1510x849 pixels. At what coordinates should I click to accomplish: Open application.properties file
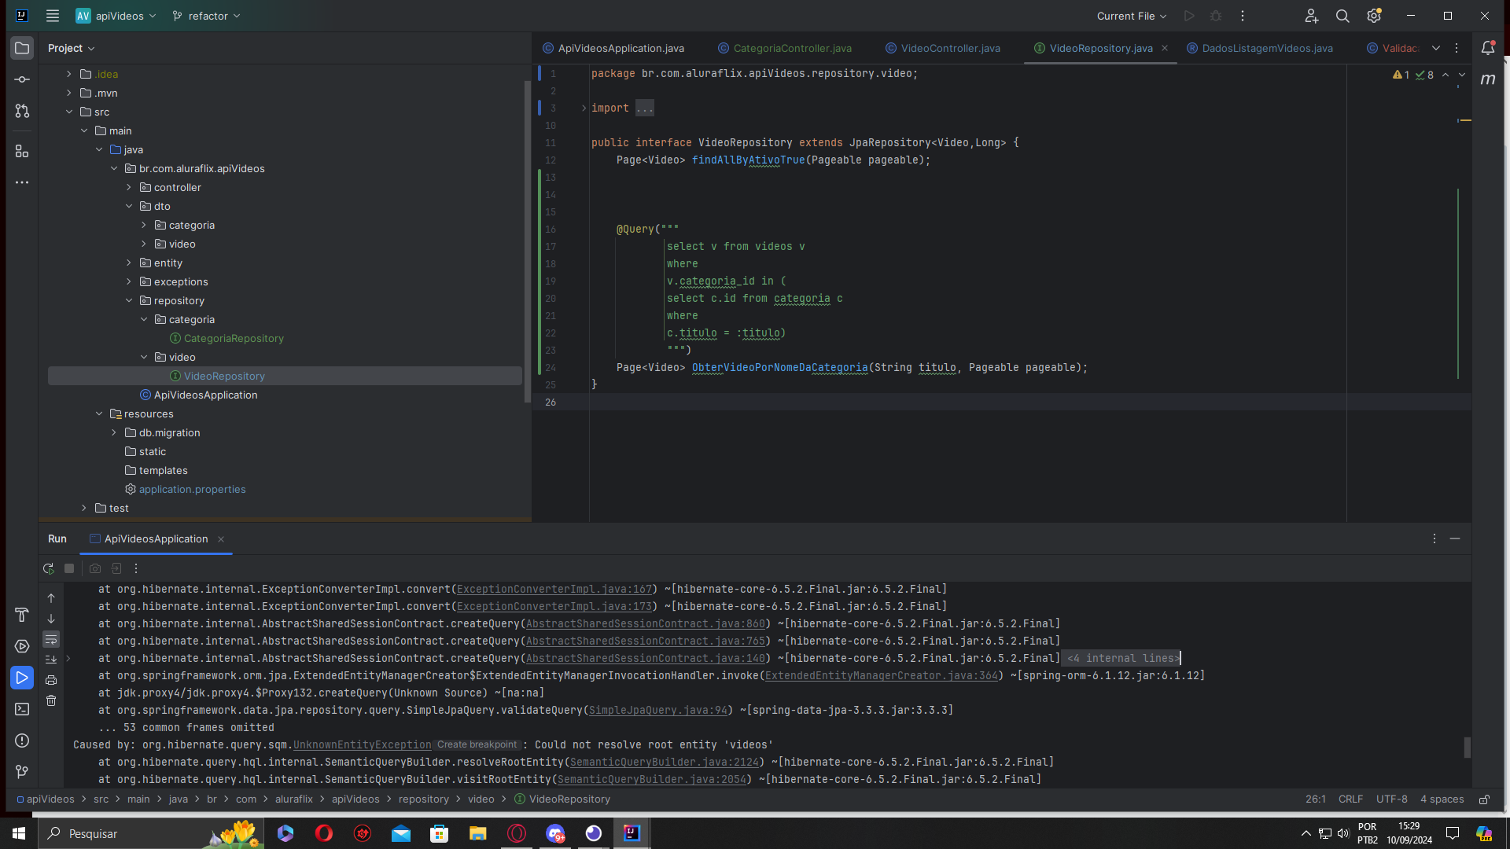192,489
